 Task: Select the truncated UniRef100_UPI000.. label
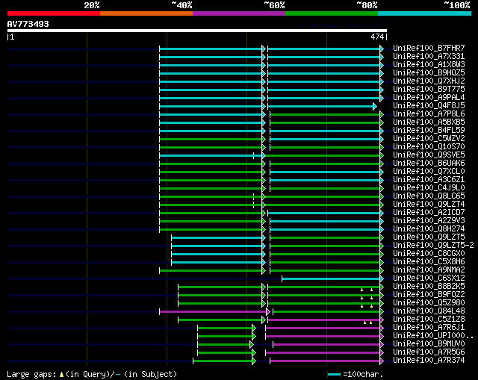click(x=433, y=336)
